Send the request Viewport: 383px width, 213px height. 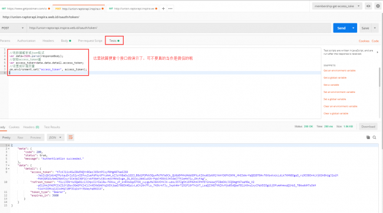pos(342,28)
